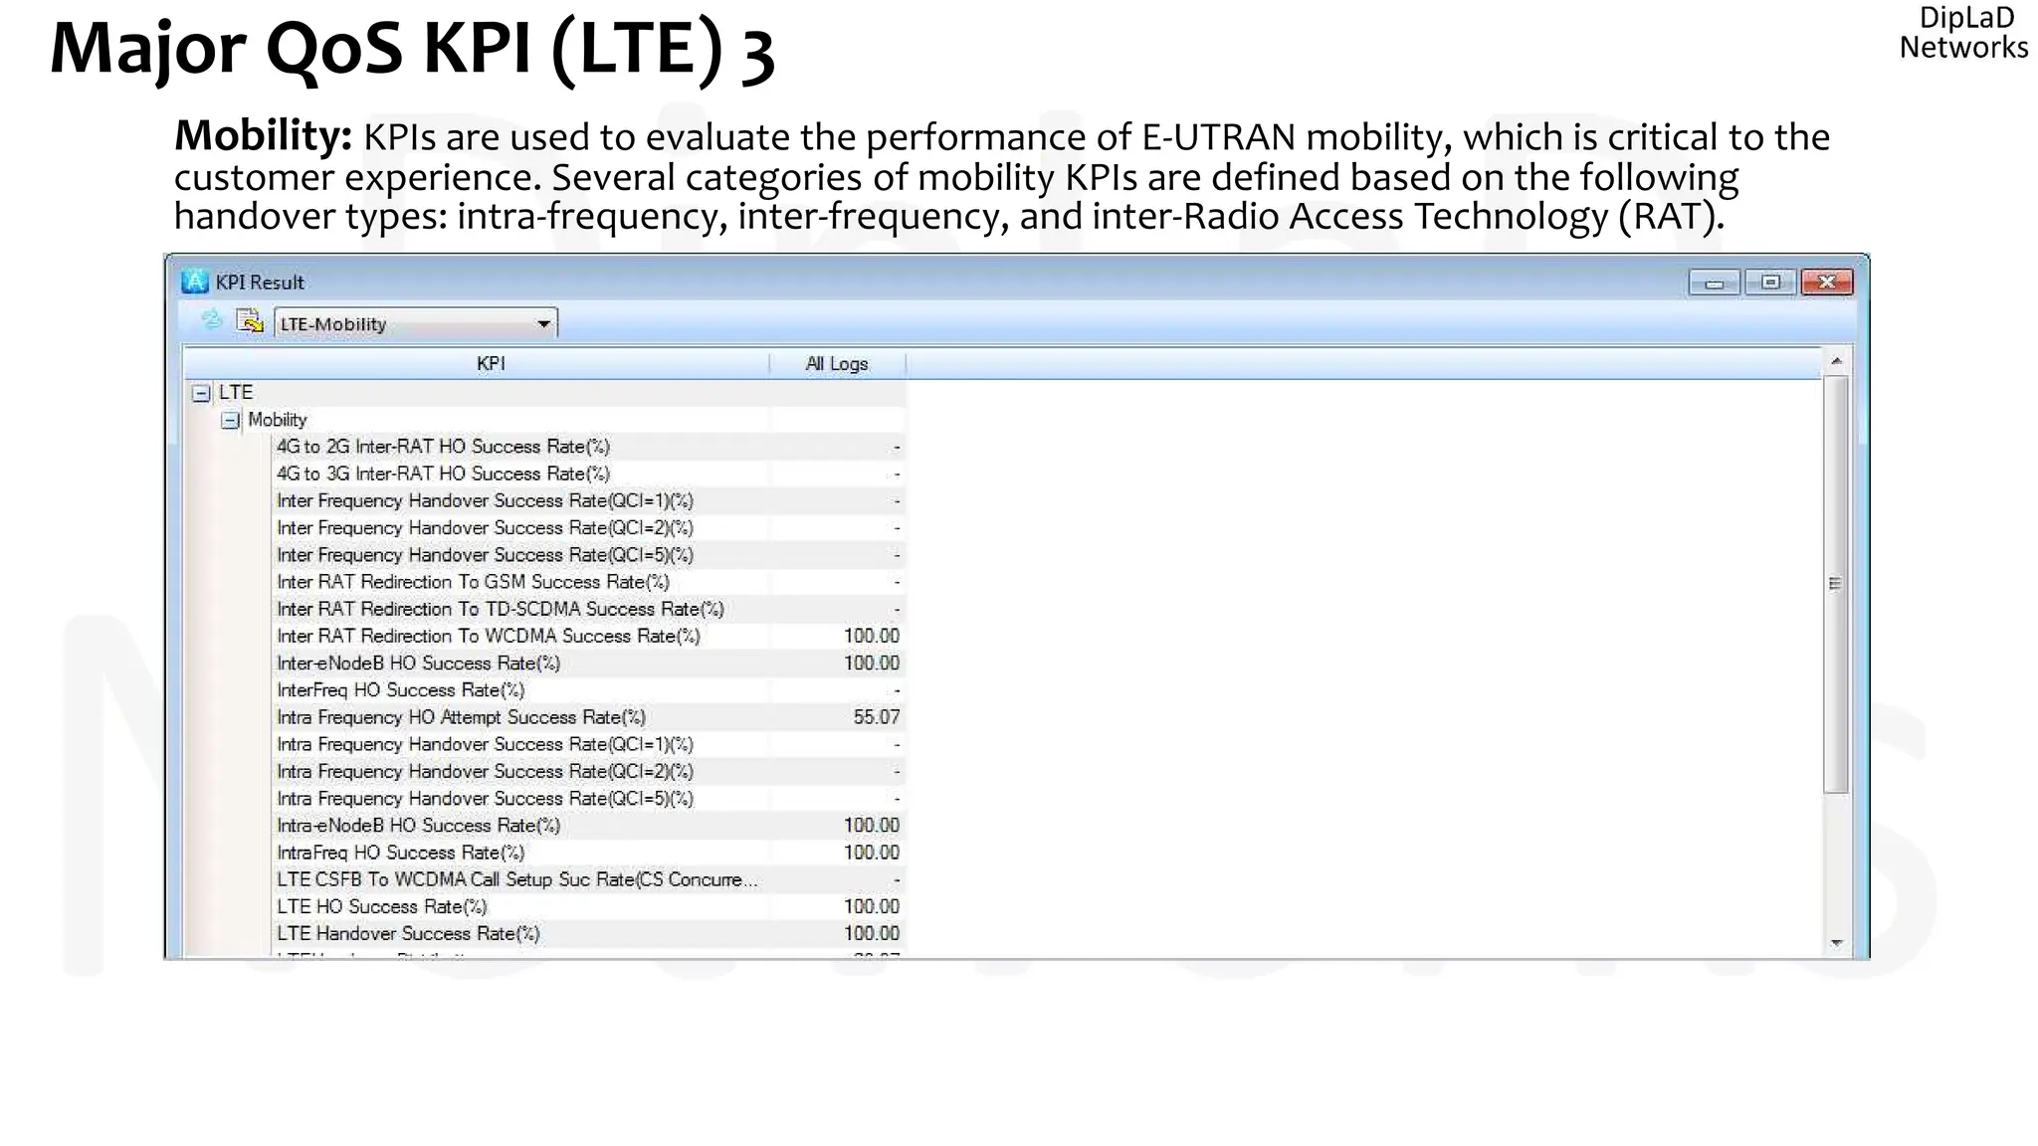The height and width of the screenshot is (1146, 2038).
Task: Select Inter RAT Redirection To WCDMA row
Action: pos(589,636)
